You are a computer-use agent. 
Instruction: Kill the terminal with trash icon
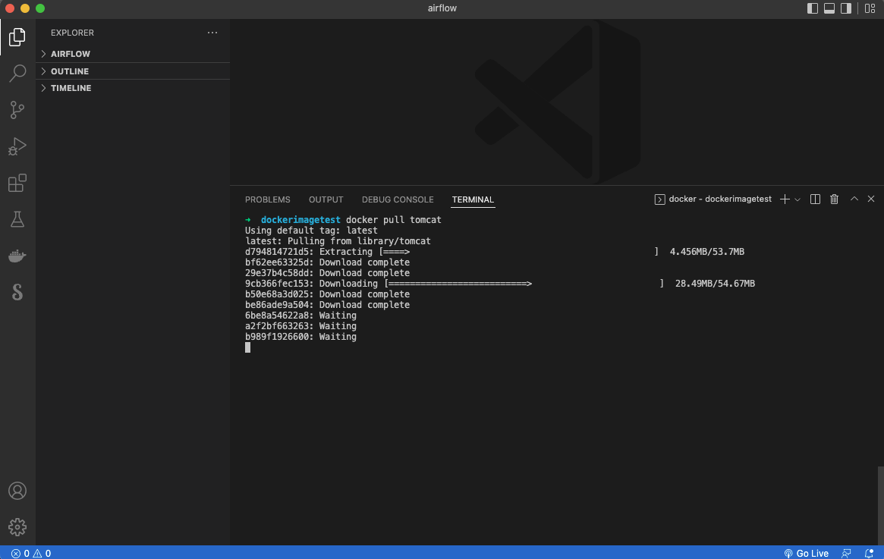coord(835,199)
